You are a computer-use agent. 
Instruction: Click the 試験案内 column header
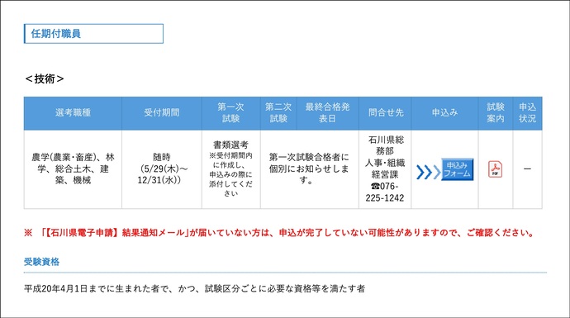(x=496, y=113)
